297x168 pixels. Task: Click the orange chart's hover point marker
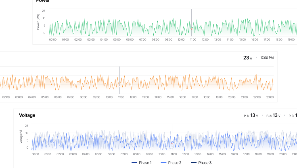point(119,86)
